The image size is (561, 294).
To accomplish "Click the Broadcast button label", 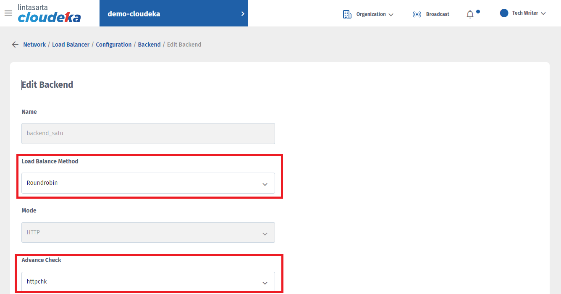I will tap(438, 14).
